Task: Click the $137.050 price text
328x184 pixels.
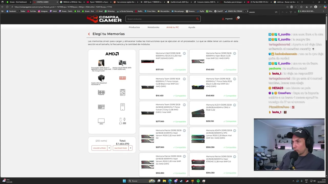Action: pos(160,70)
